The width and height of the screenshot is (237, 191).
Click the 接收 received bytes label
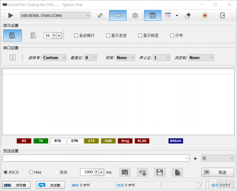pos(81,185)
